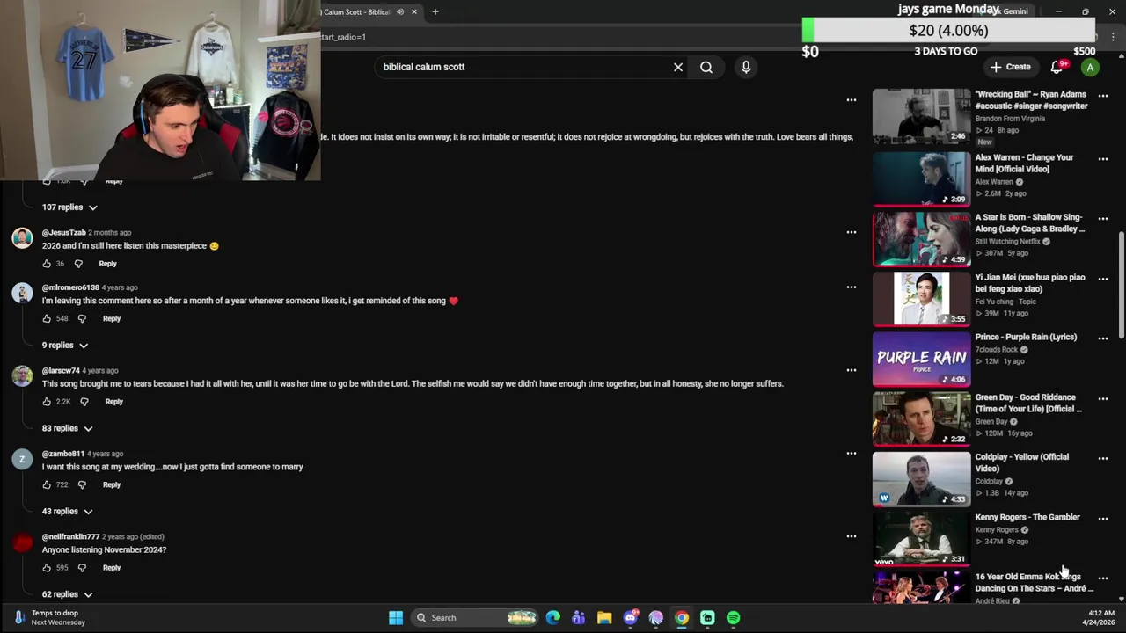The image size is (1126, 633).
Task: Switch to Calum Scott - Biblical tab
Action: coord(356,11)
